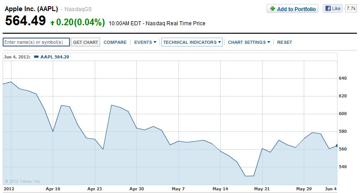
Task: Open the TECHNICAL INDICATORS dropdown
Action: (x=192, y=42)
